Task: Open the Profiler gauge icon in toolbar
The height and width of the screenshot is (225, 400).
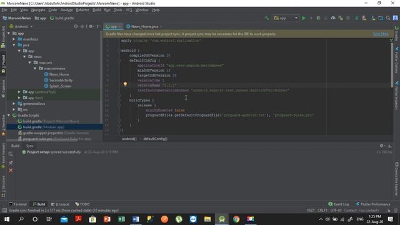Action: (333, 18)
